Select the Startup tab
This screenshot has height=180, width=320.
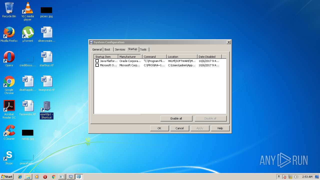(132, 49)
